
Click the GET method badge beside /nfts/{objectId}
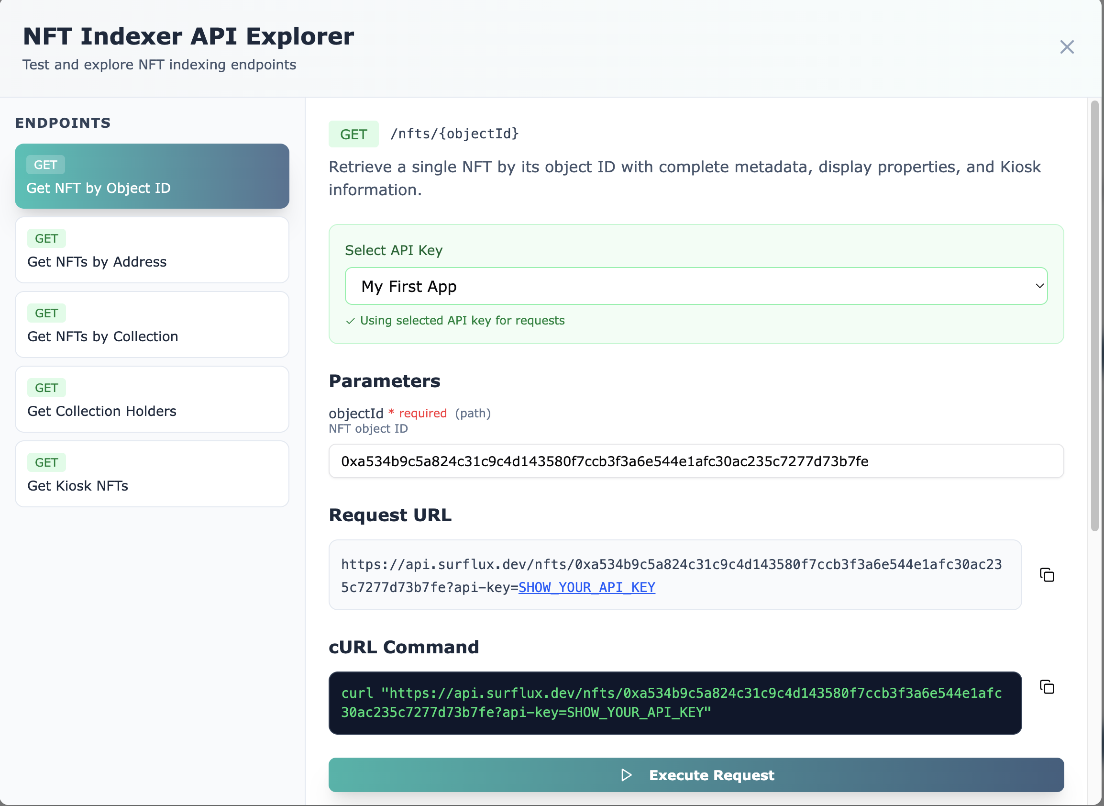353,134
